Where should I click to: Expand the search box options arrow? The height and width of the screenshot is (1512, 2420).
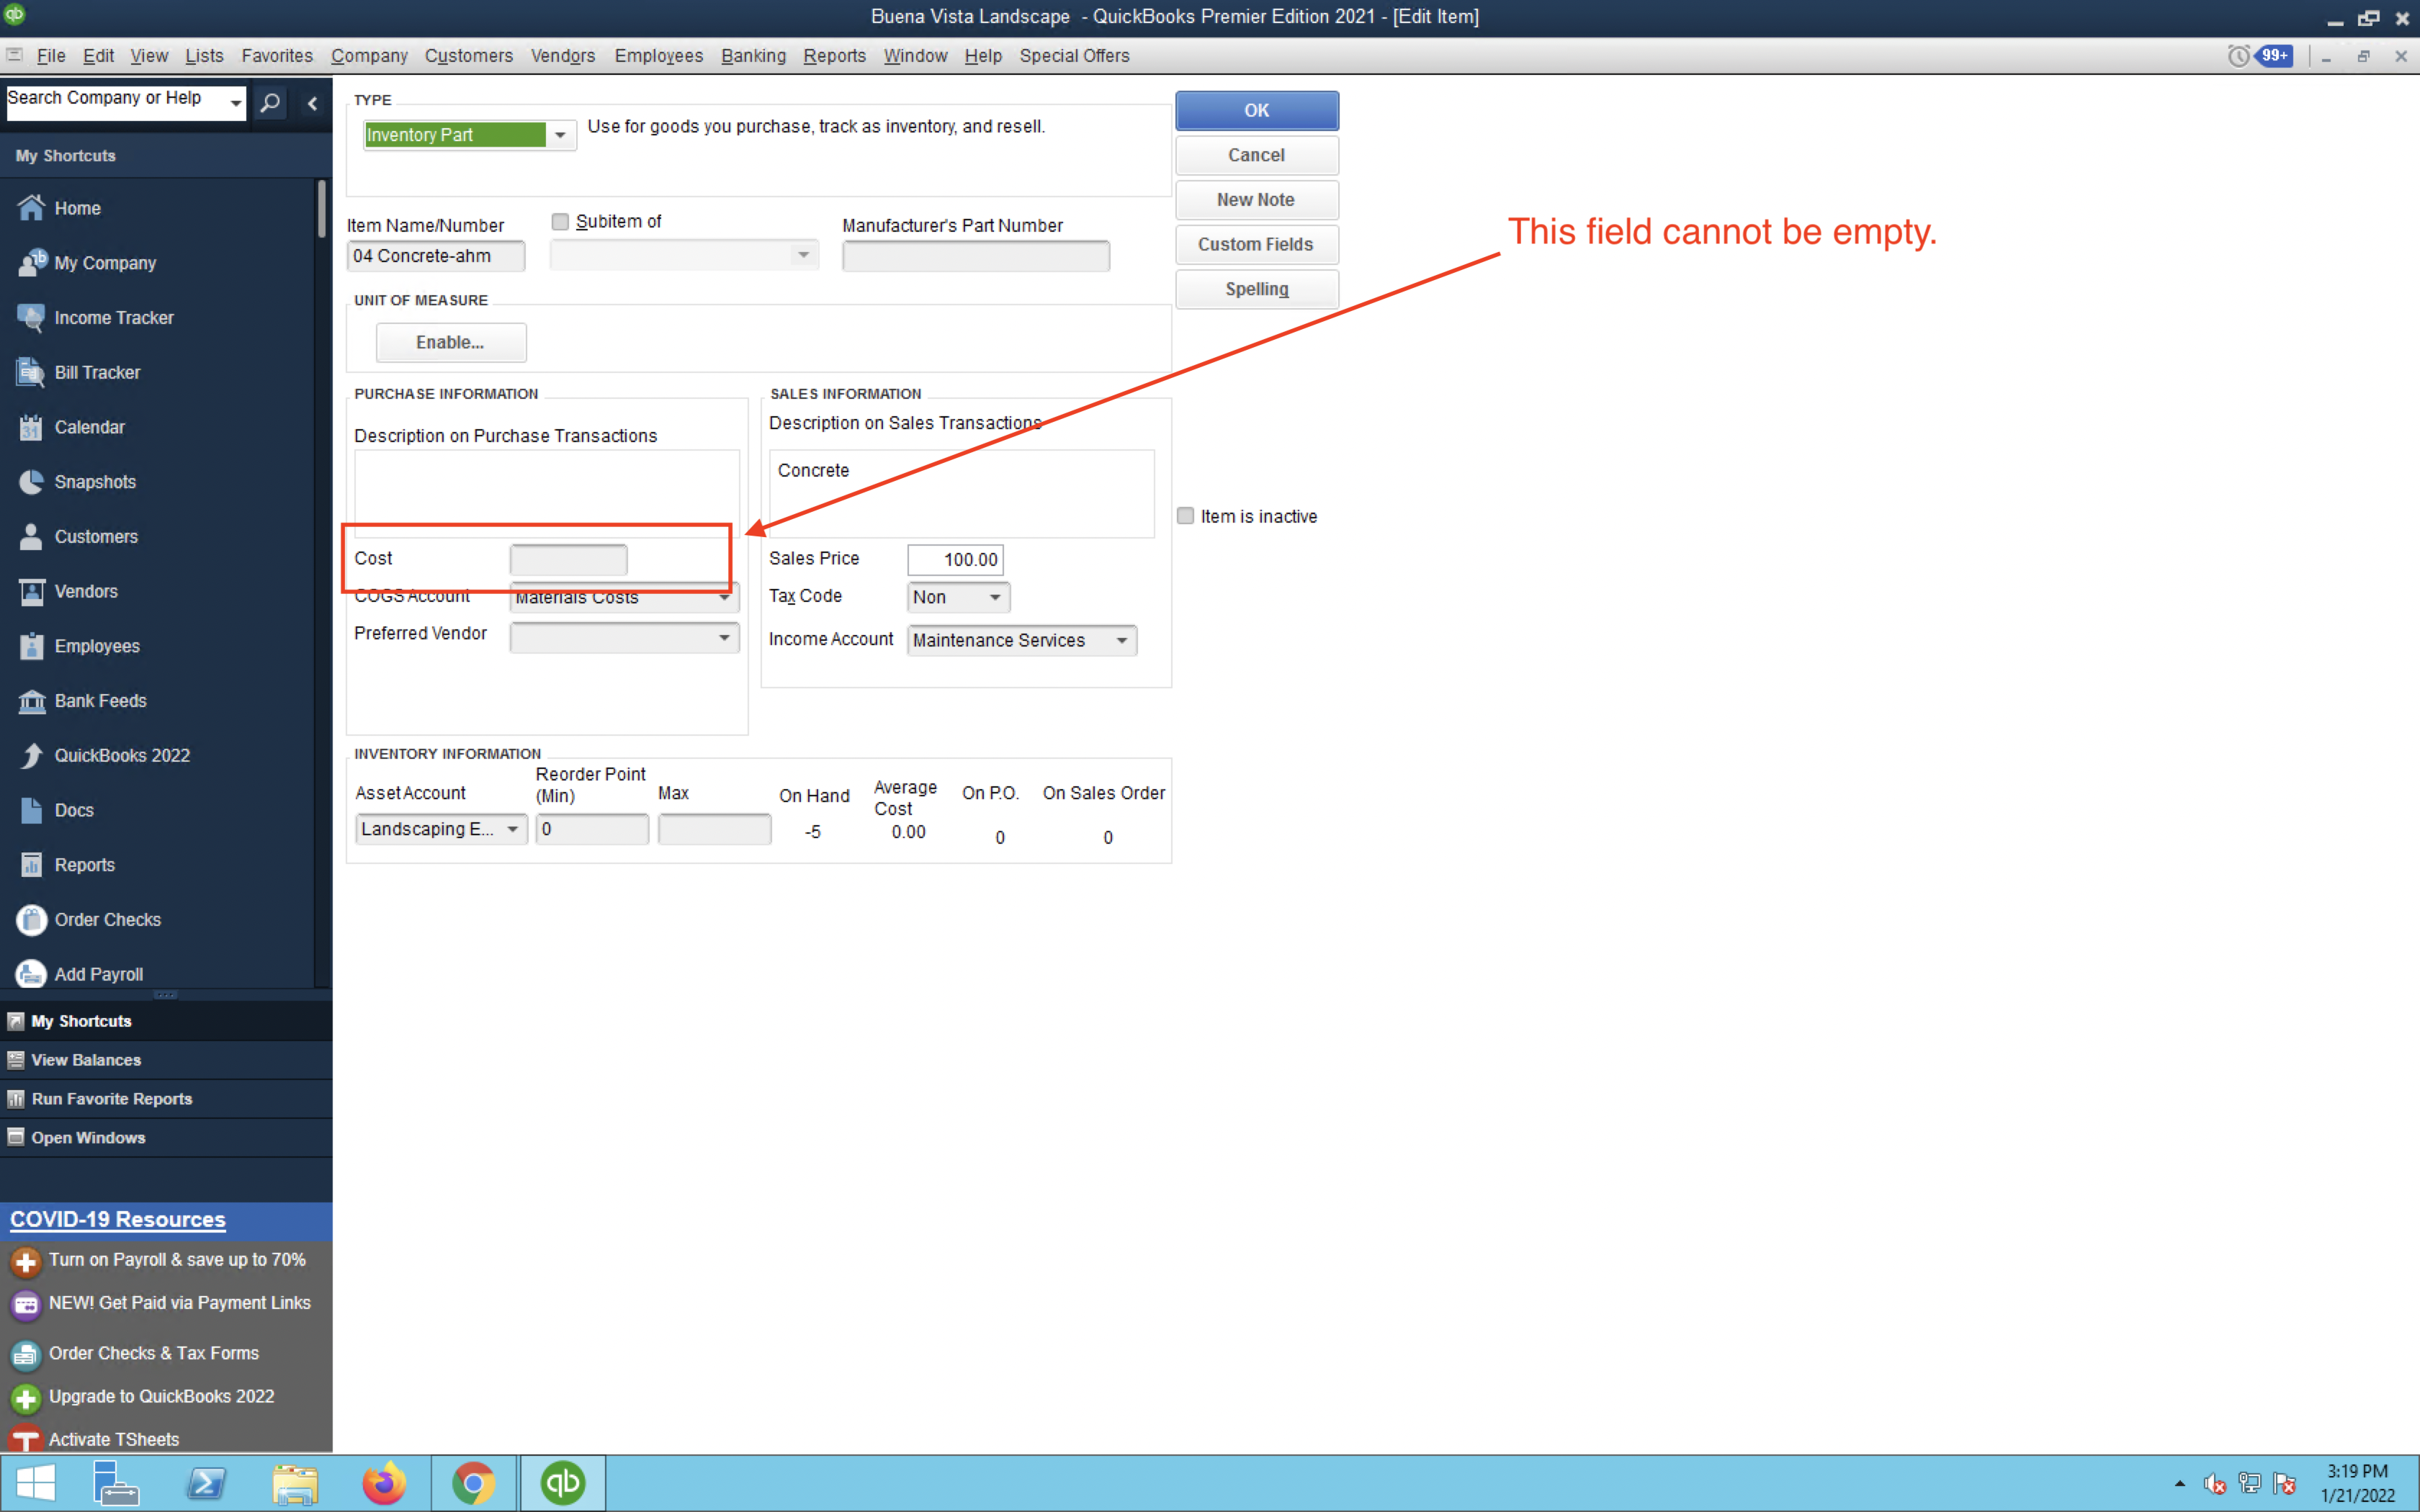(236, 103)
